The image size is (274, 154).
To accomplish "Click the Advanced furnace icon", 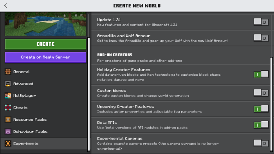I will pyautogui.click(x=8, y=84).
